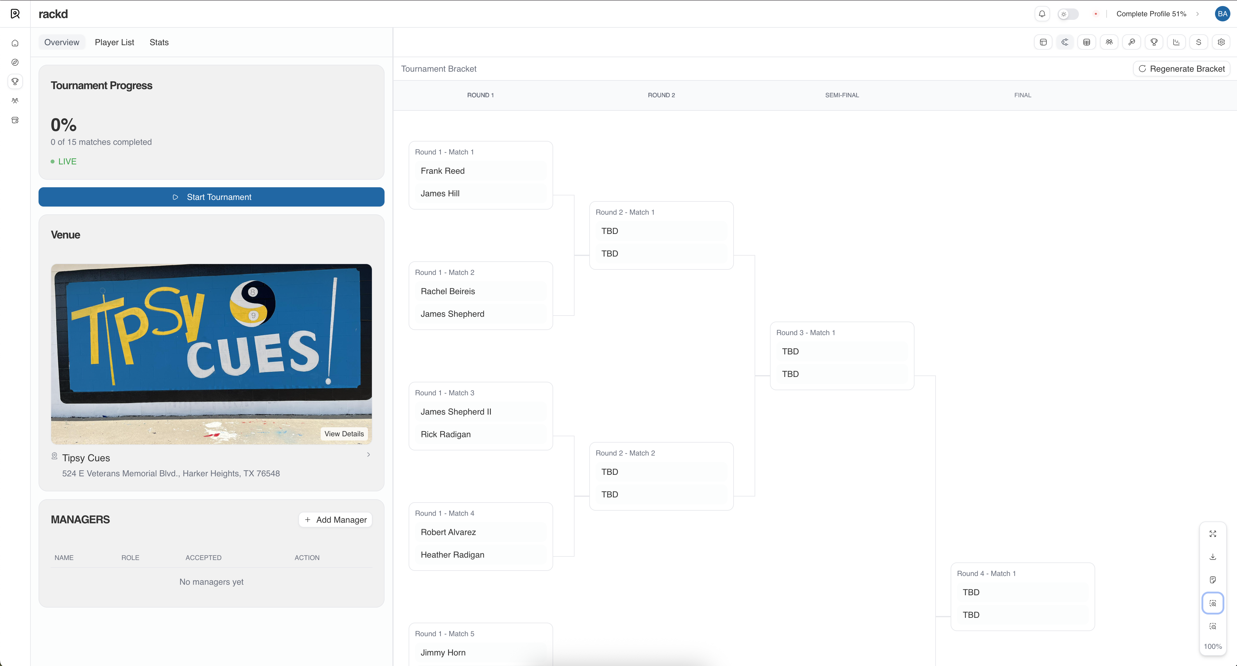Screen dimensions: 1237x666
Task: Click the Add Manager button
Action: (335, 520)
